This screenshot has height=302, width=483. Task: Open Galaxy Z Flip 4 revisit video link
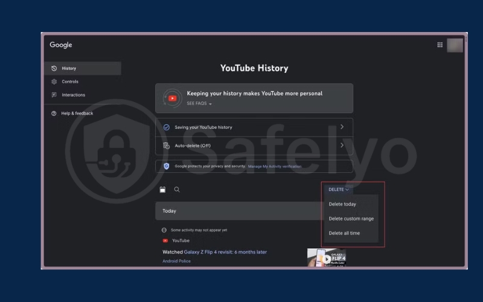coord(225,252)
